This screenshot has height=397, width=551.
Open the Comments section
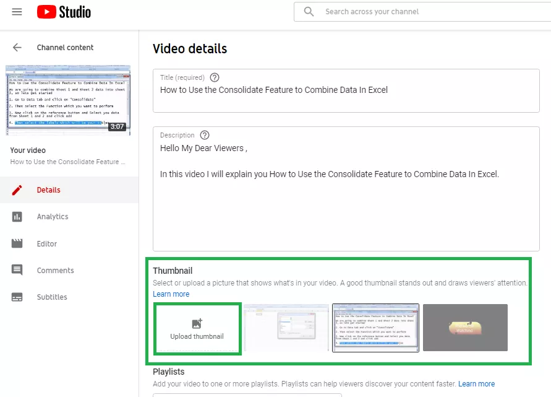[69, 270]
